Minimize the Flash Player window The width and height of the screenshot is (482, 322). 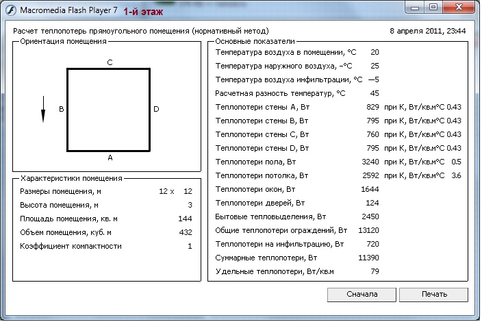(415, 8)
